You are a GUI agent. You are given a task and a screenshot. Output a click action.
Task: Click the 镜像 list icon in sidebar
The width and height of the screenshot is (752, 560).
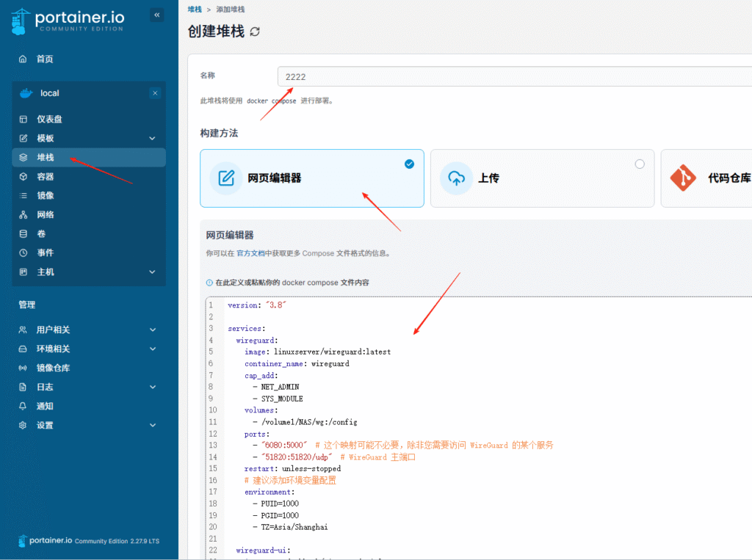pyautogui.click(x=23, y=196)
